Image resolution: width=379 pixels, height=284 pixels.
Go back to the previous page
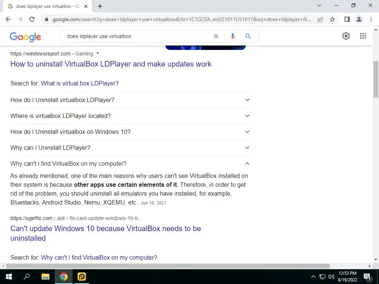[x=8, y=19]
